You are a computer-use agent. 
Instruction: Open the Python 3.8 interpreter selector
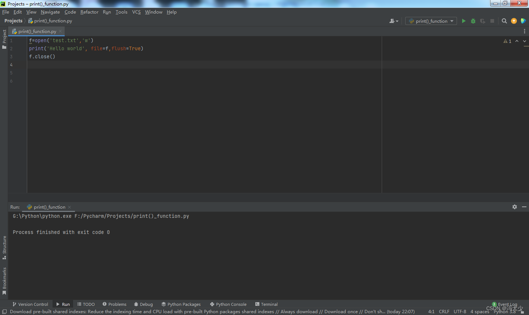(x=505, y=312)
